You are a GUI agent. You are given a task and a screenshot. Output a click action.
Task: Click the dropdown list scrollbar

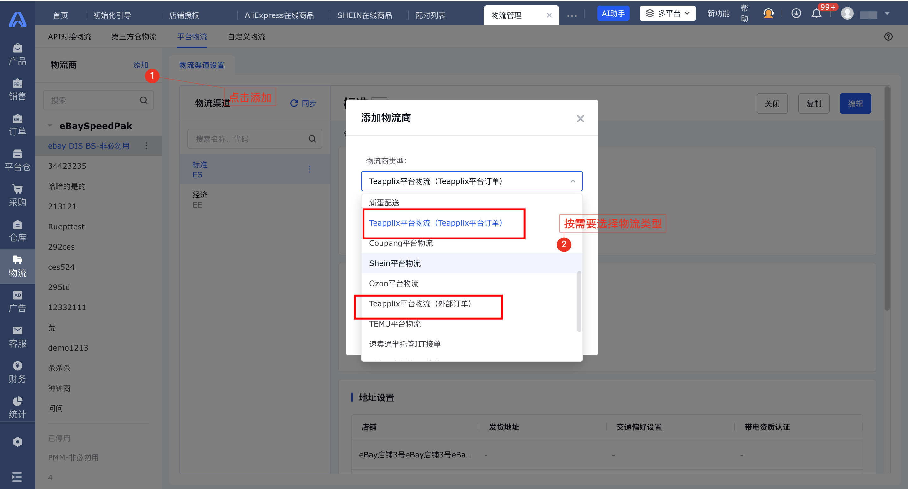(579, 301)
